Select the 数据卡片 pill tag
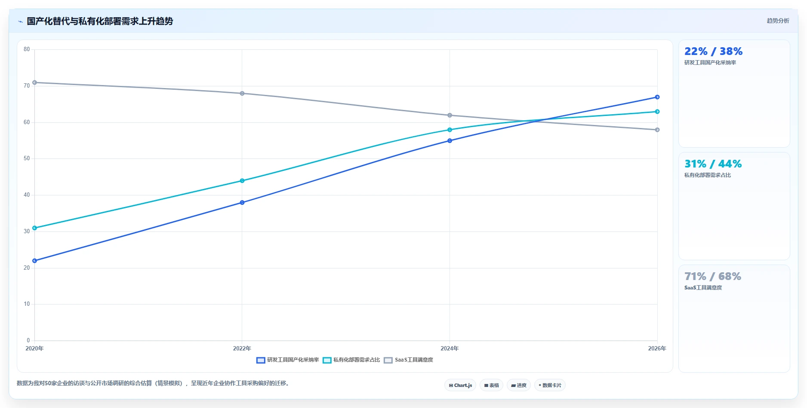 [x=549, y=385]
